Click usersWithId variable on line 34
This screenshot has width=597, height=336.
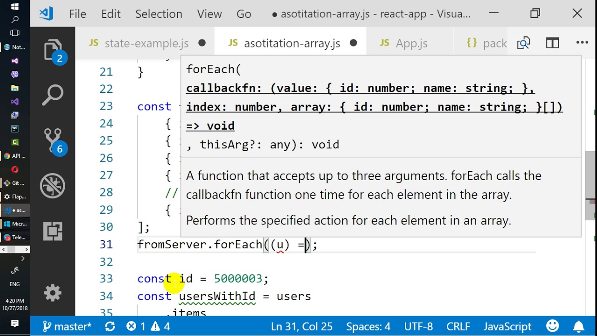point(217,296)
